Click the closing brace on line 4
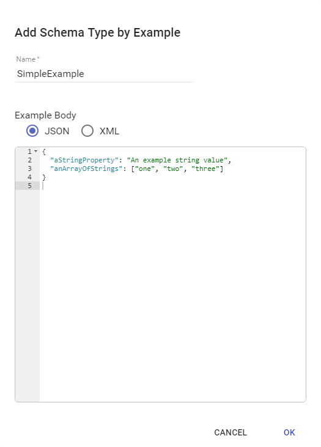Screen dimensions: 321x447 click(x=44, y=177)
